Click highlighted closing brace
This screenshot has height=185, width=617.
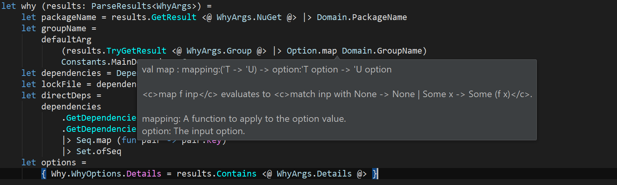click(x=375, y=174)
